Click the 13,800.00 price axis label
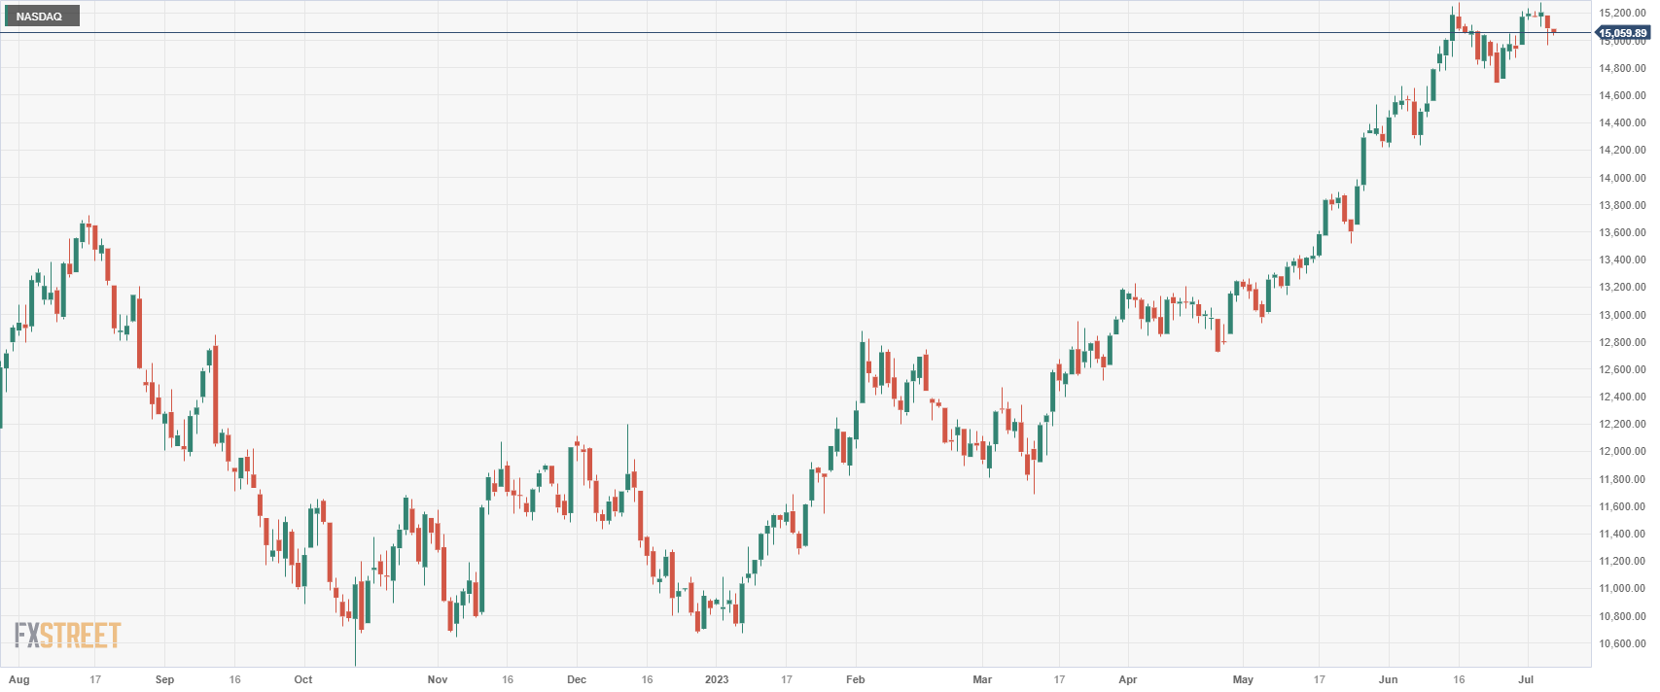1660x692 pixels. click(1622, 205)
